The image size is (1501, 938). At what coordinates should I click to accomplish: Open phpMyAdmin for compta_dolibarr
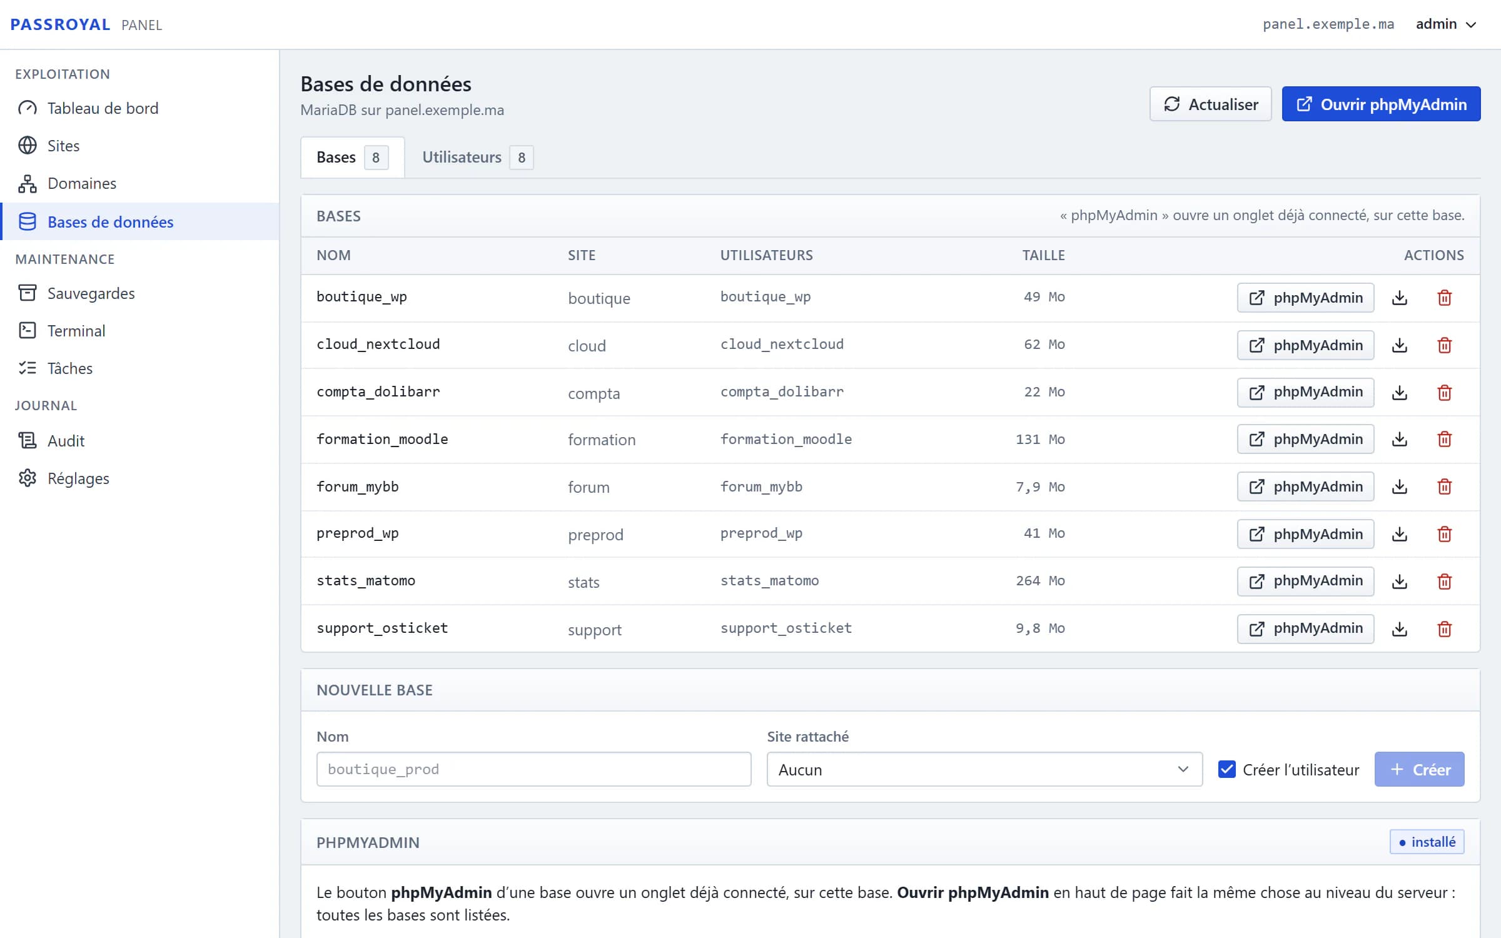[1305, 393]
